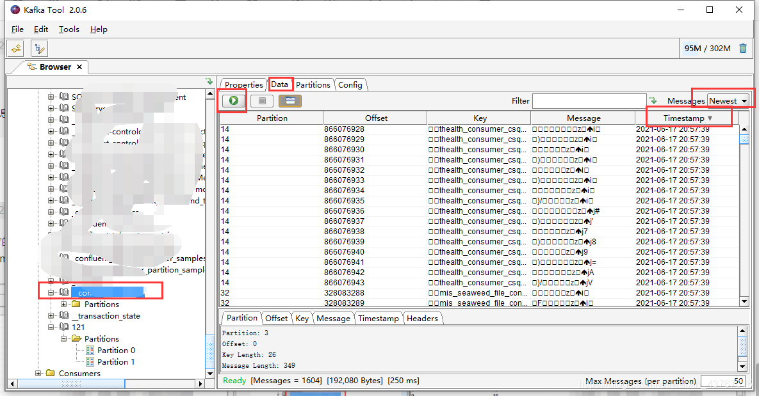Toggle the message detail view icon

pos(290,100)
